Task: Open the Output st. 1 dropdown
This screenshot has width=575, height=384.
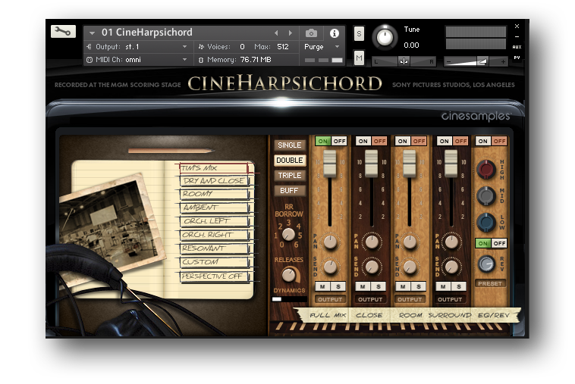Action: (185, 47)
